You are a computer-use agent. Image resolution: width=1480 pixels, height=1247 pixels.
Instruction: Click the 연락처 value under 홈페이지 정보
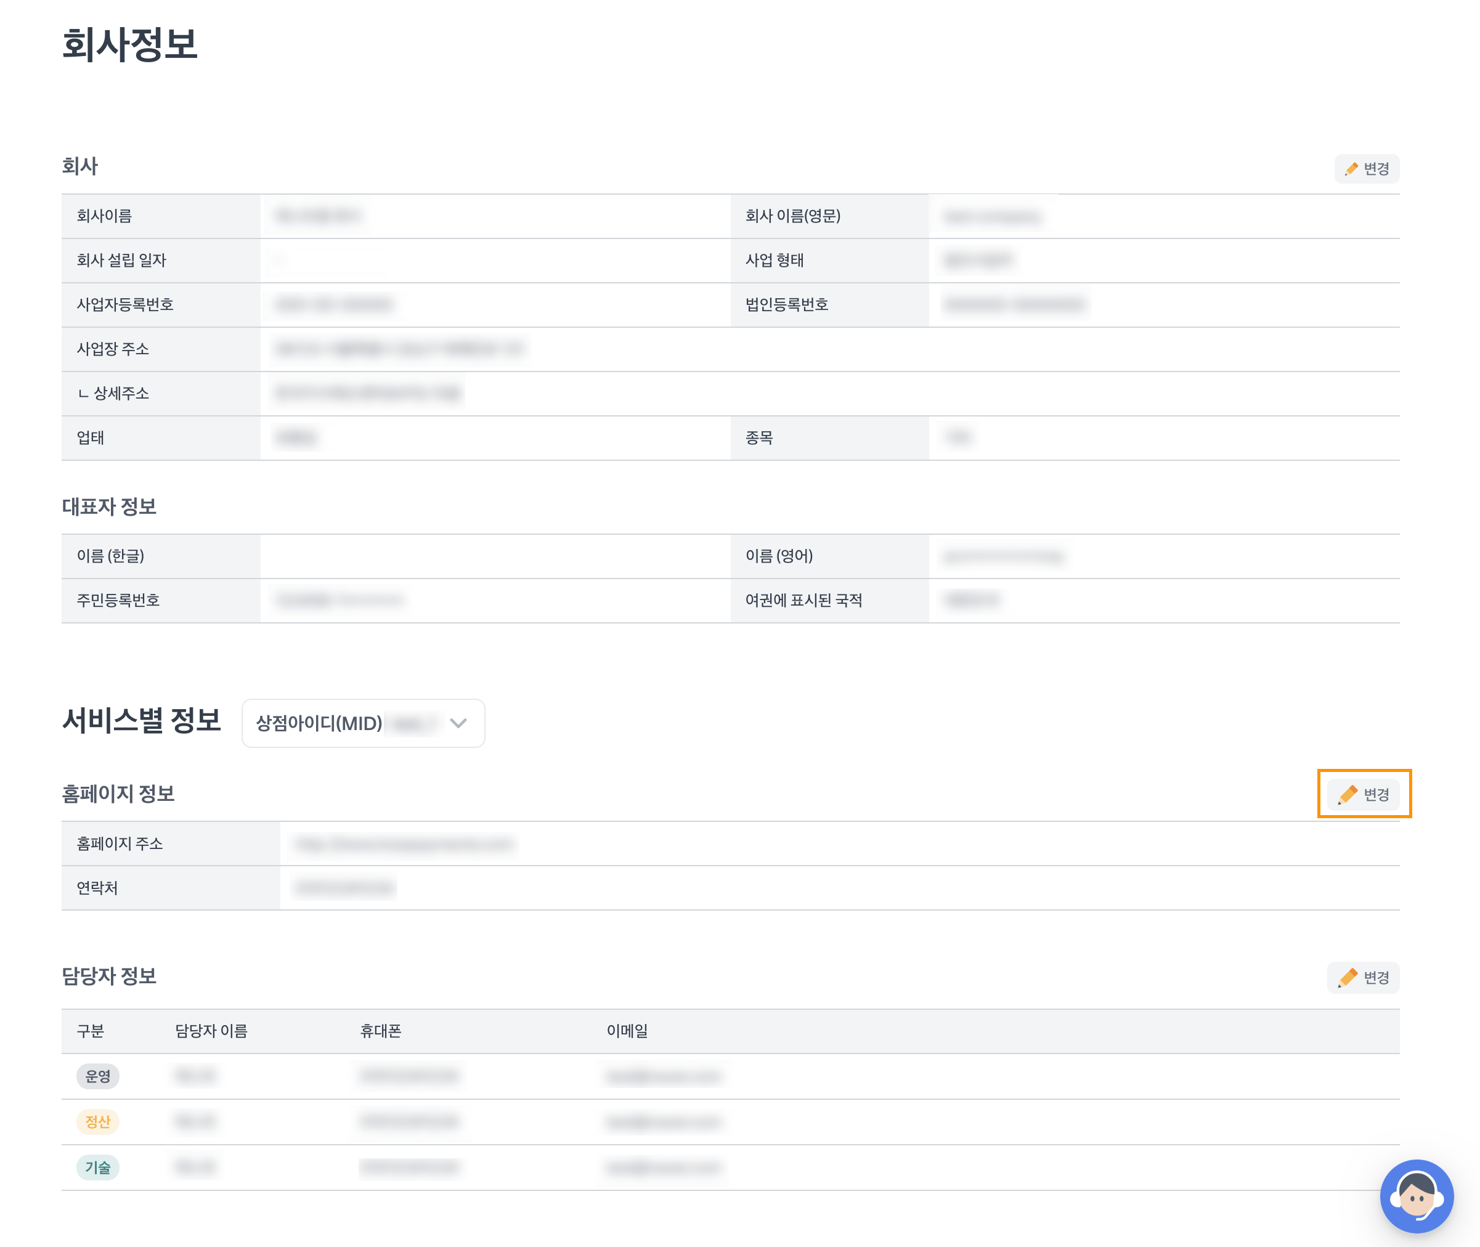coord(344,888)
